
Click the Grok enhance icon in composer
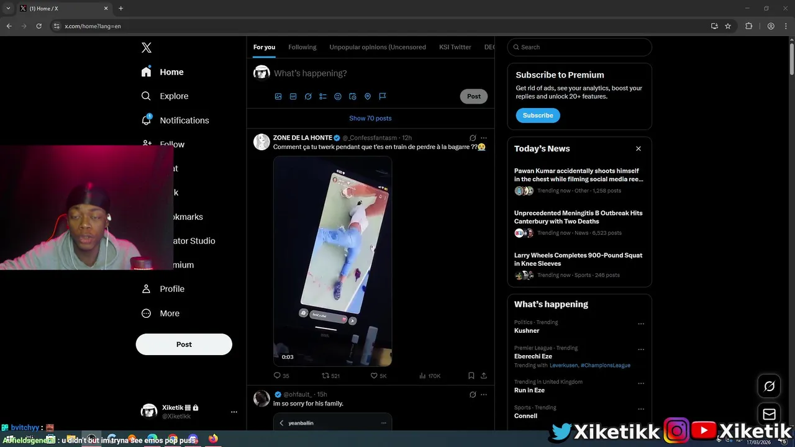click(x=308, y=96)
